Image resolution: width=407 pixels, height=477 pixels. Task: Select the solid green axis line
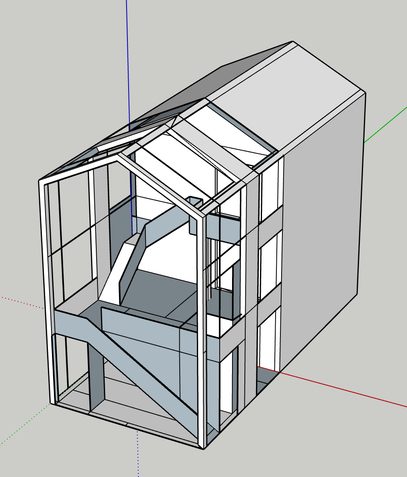click(385, 124)
